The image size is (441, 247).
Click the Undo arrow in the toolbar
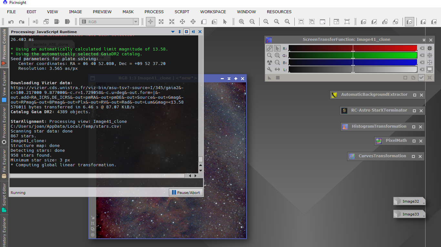tap(11, 22)
